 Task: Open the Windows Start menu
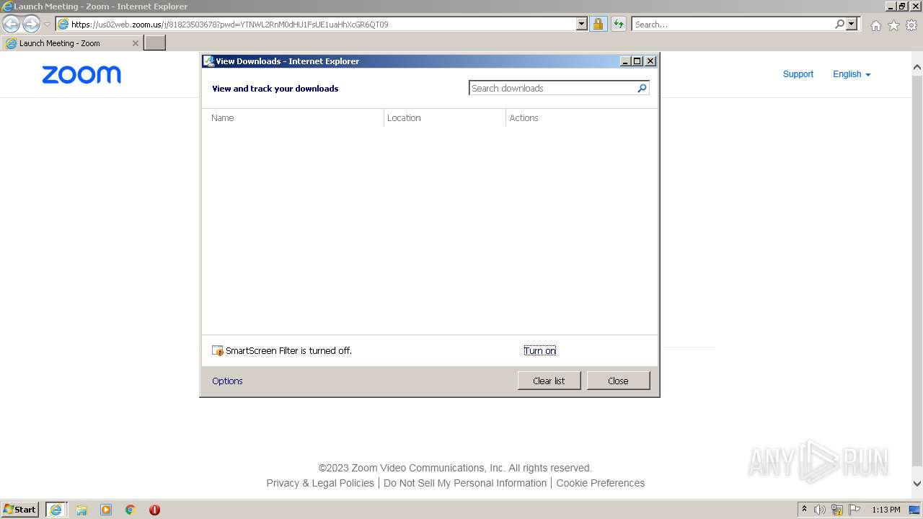click(x=20, y=509)
